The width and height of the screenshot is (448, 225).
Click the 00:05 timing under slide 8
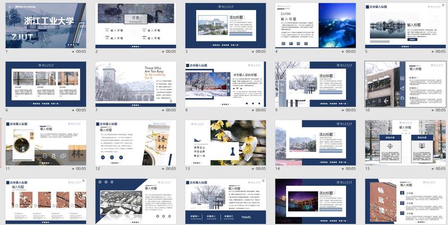pos(261,110)
